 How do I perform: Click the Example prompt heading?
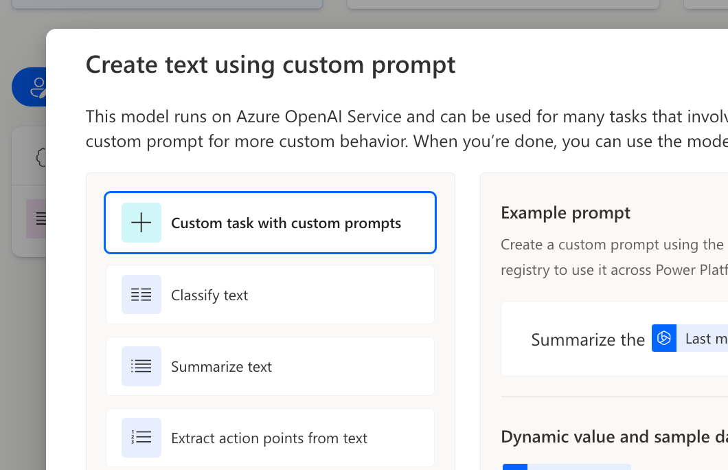(565, 213)
